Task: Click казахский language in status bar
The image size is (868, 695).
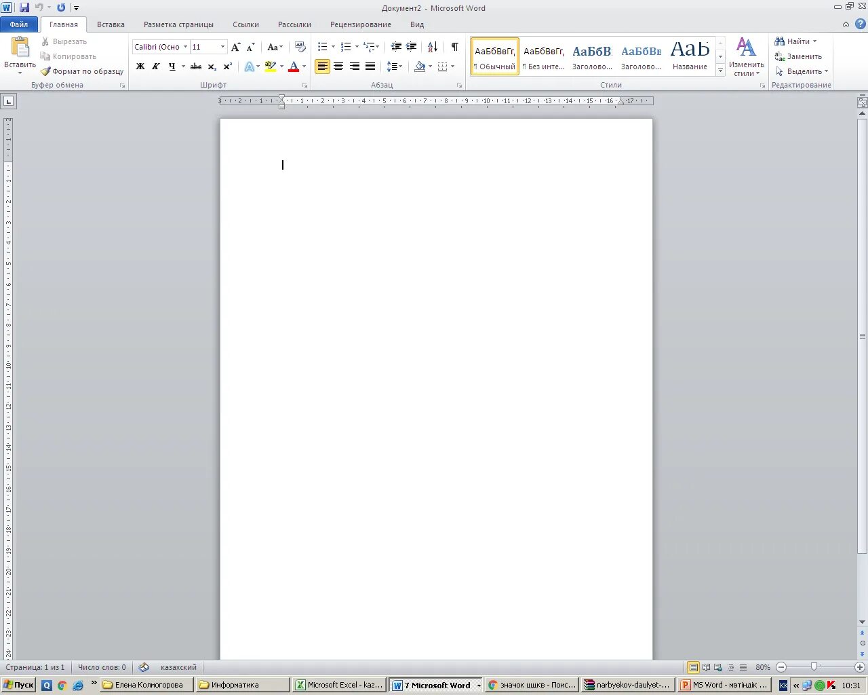Action: [178, 667]
